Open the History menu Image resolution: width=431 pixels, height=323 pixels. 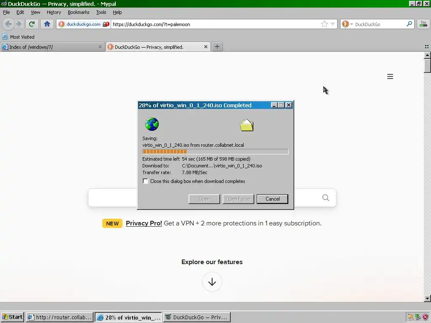[53, 12]
